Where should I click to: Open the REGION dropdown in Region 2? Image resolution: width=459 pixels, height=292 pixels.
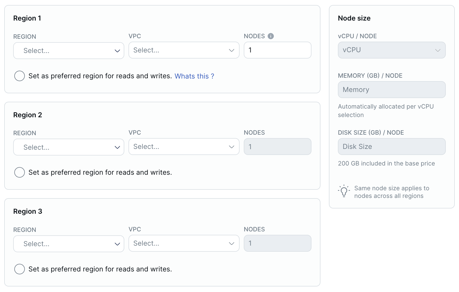click(x=68, y=147)
